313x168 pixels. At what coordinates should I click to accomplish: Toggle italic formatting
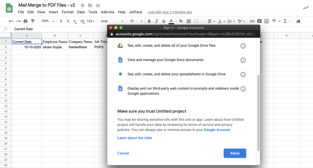tap(156, 21)
